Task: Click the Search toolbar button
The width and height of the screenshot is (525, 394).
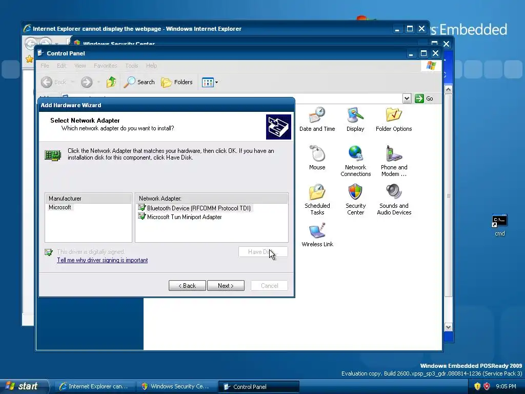Action: 139,82
